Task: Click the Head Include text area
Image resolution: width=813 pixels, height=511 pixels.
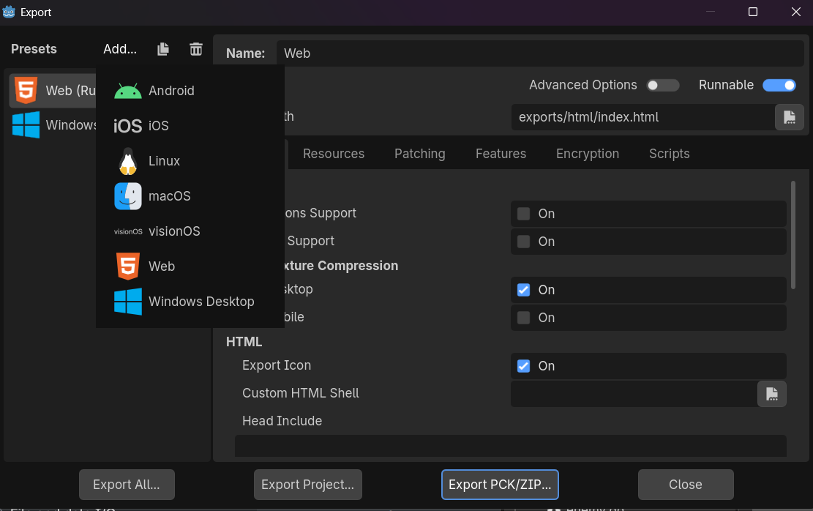Action: tap(510, 446)
